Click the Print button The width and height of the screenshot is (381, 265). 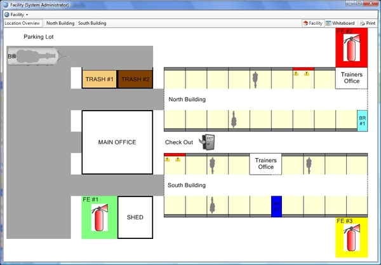367,23
